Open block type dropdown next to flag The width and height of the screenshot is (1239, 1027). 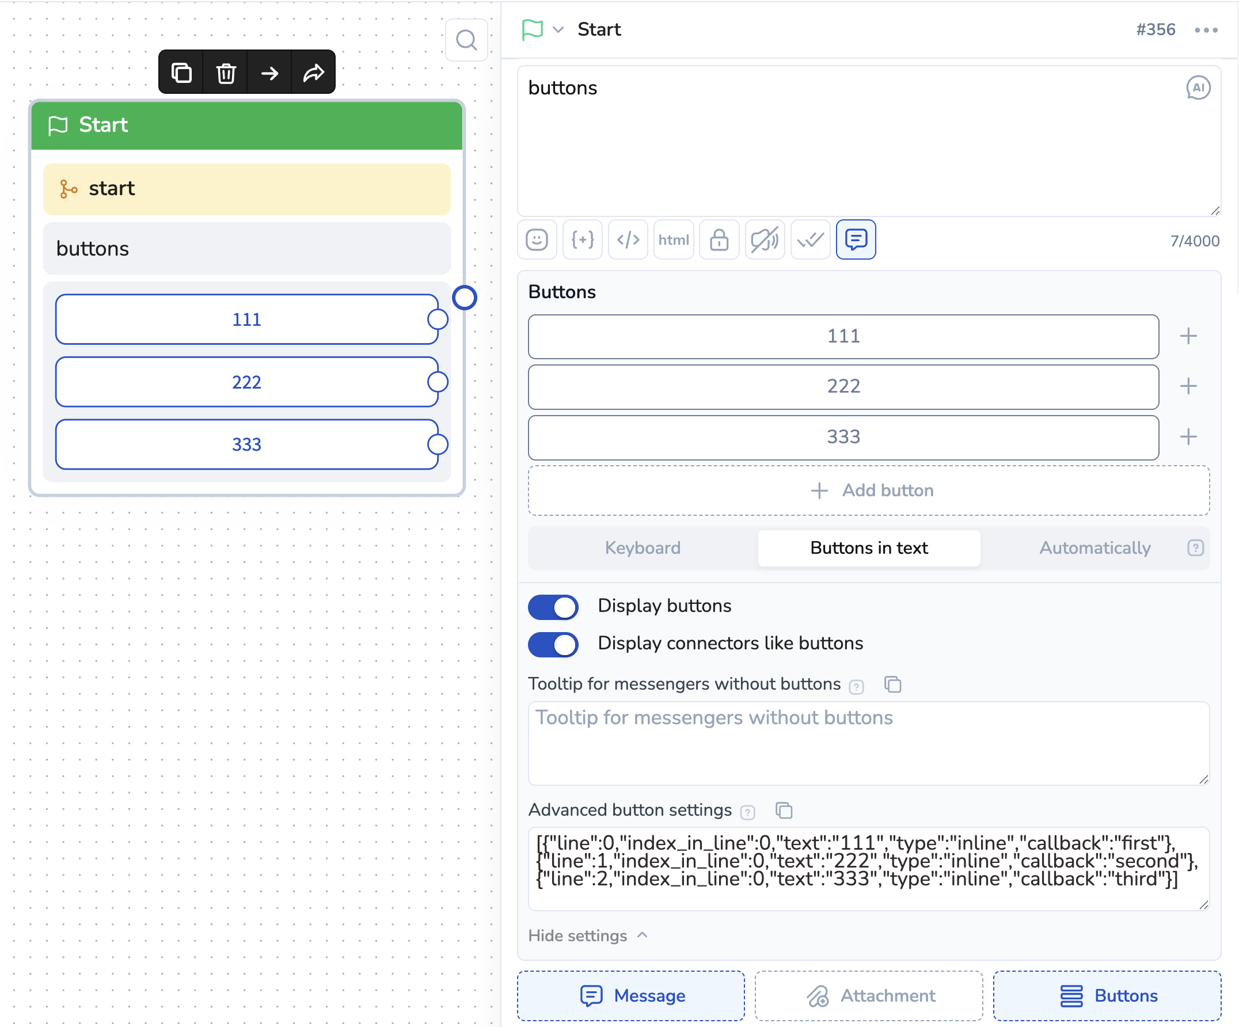point(558,29)
